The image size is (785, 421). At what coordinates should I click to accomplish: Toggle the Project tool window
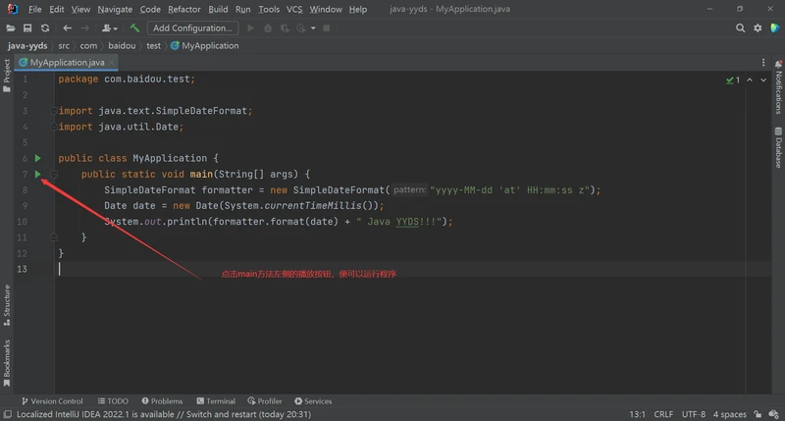[6, 71]
